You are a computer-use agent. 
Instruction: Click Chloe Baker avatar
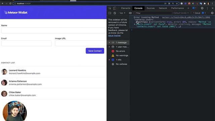pos(4,94)
